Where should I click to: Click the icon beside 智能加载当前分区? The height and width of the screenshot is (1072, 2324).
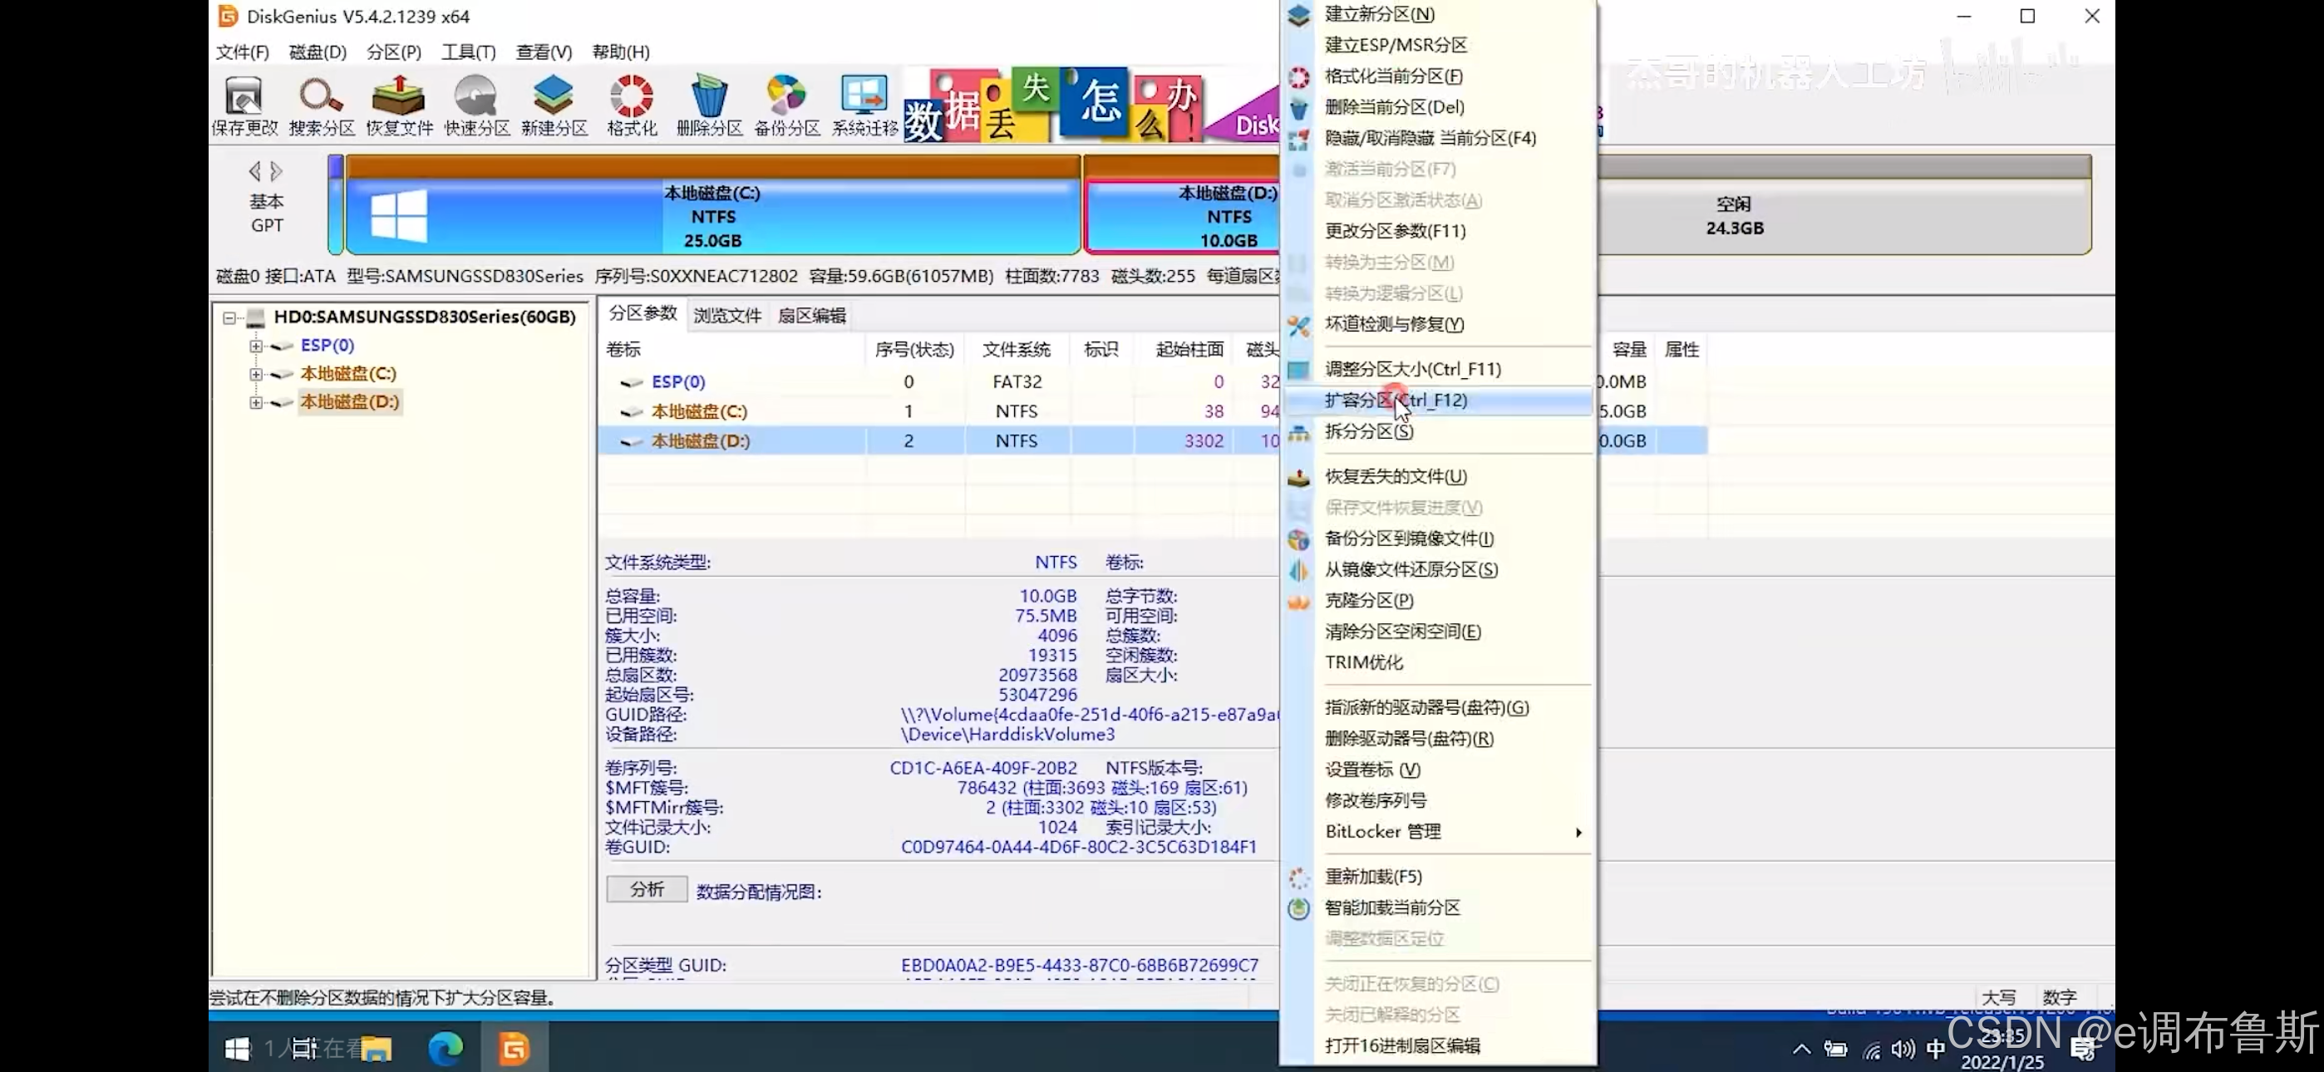pyautogui.click(x=1298, y=908)
